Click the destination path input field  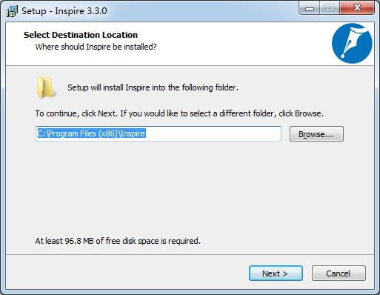tap(159, 133)
